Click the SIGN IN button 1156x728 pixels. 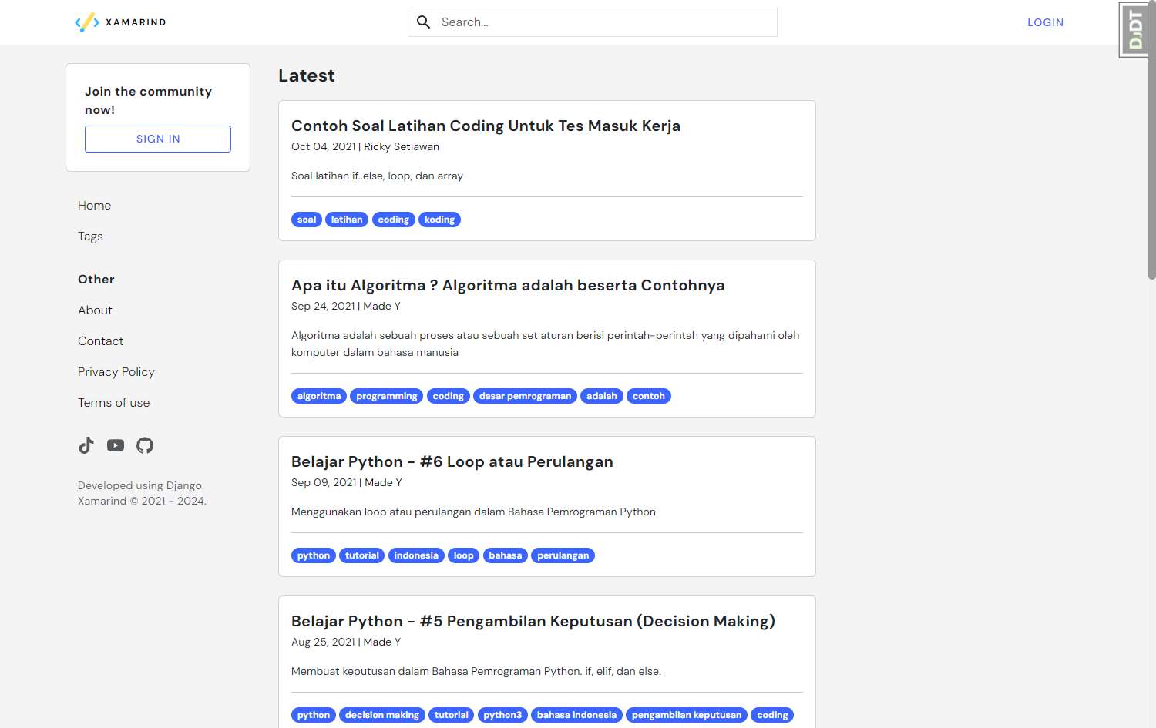[x=158, y=139]
